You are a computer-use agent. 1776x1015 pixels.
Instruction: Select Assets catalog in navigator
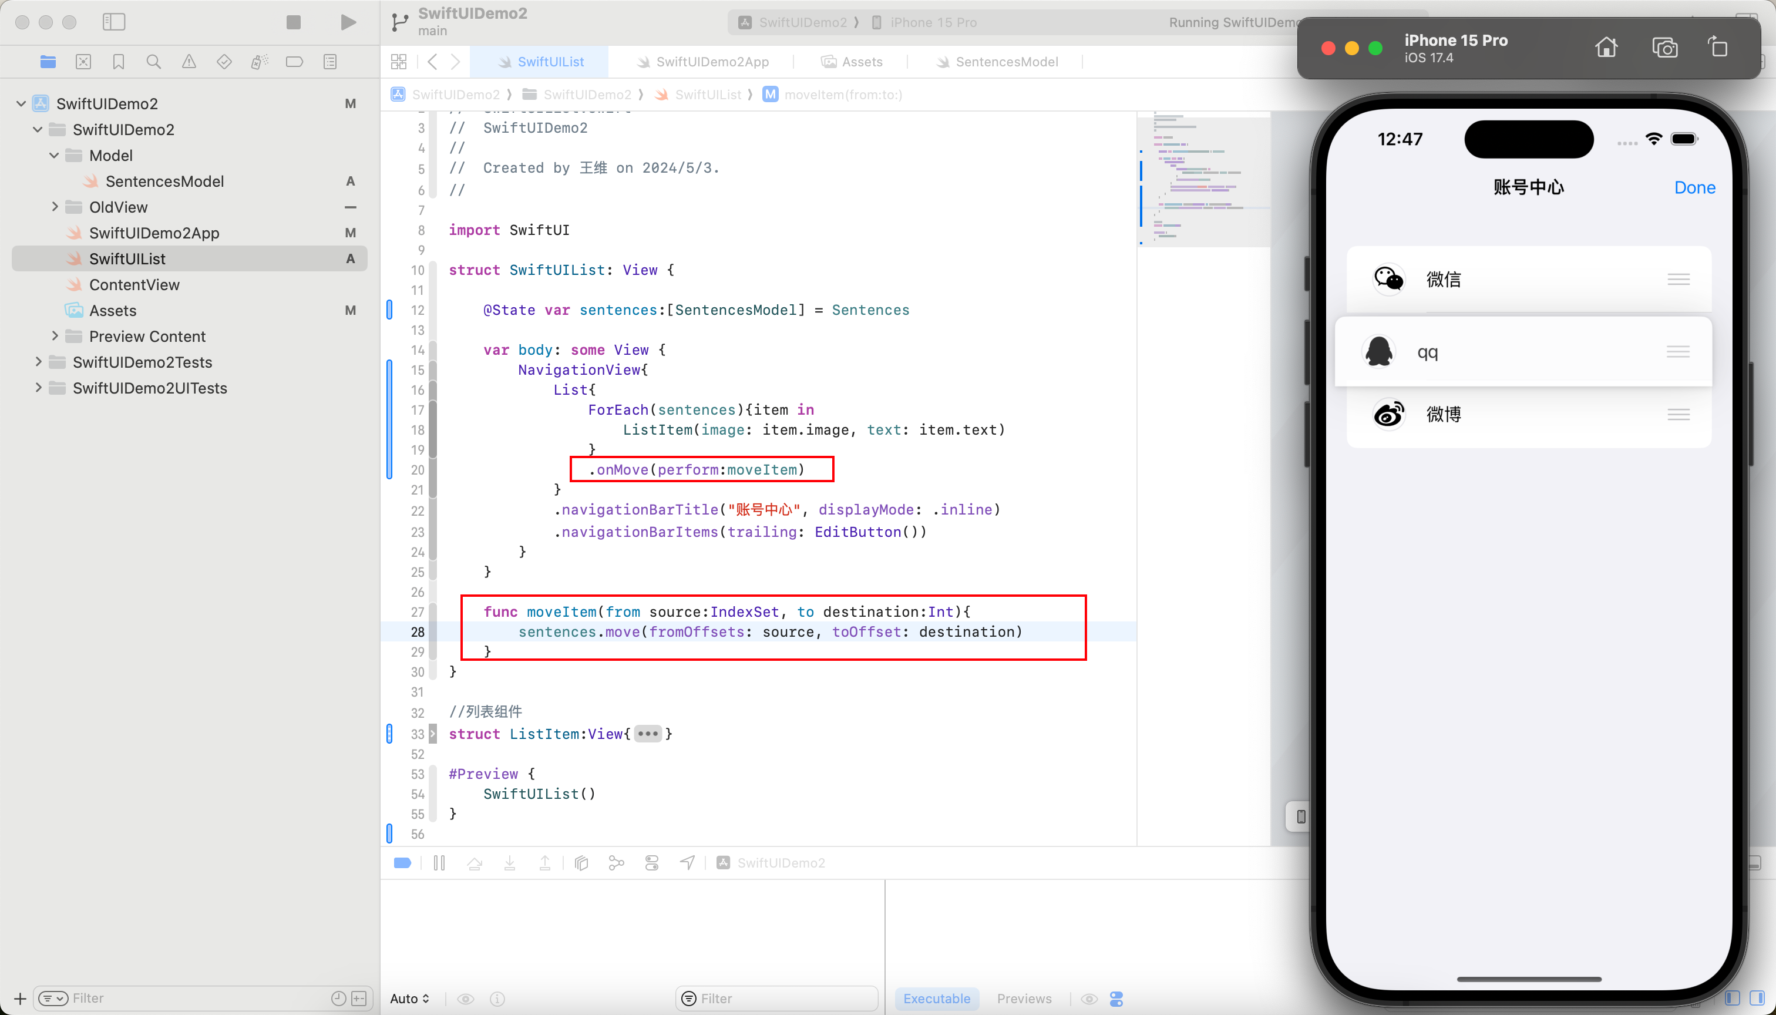tap(112, 310)
